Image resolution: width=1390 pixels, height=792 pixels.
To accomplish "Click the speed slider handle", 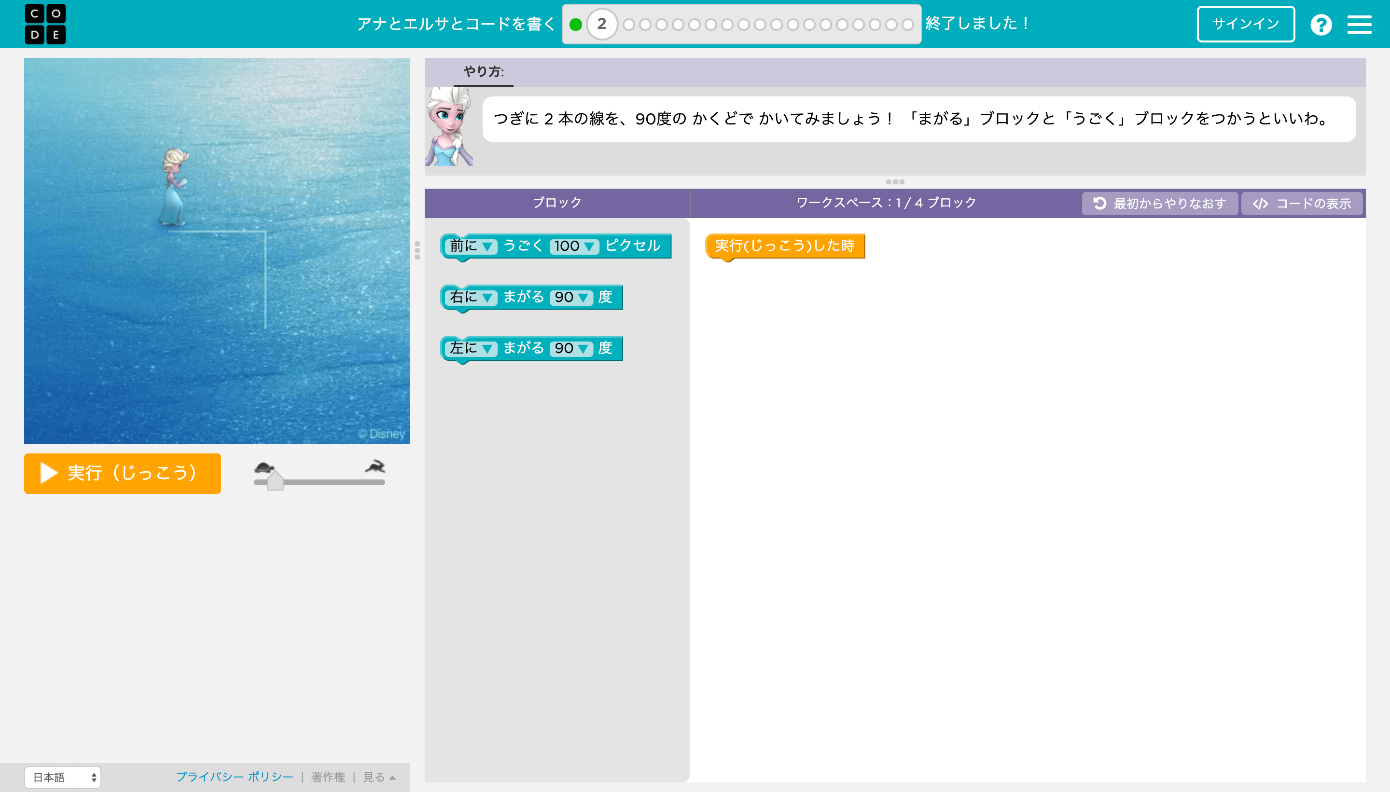I will pyautogui.click(x=276, y=480).
